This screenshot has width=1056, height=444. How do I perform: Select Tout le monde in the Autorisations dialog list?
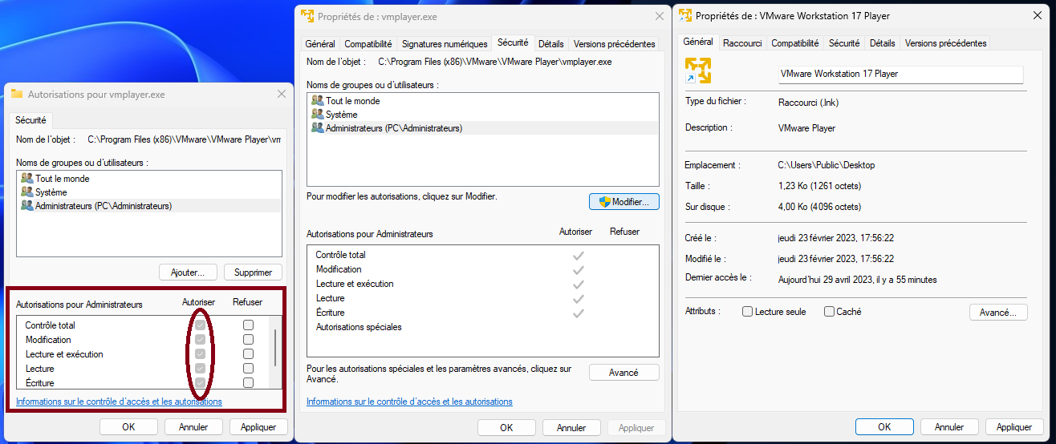click(62, 179)
